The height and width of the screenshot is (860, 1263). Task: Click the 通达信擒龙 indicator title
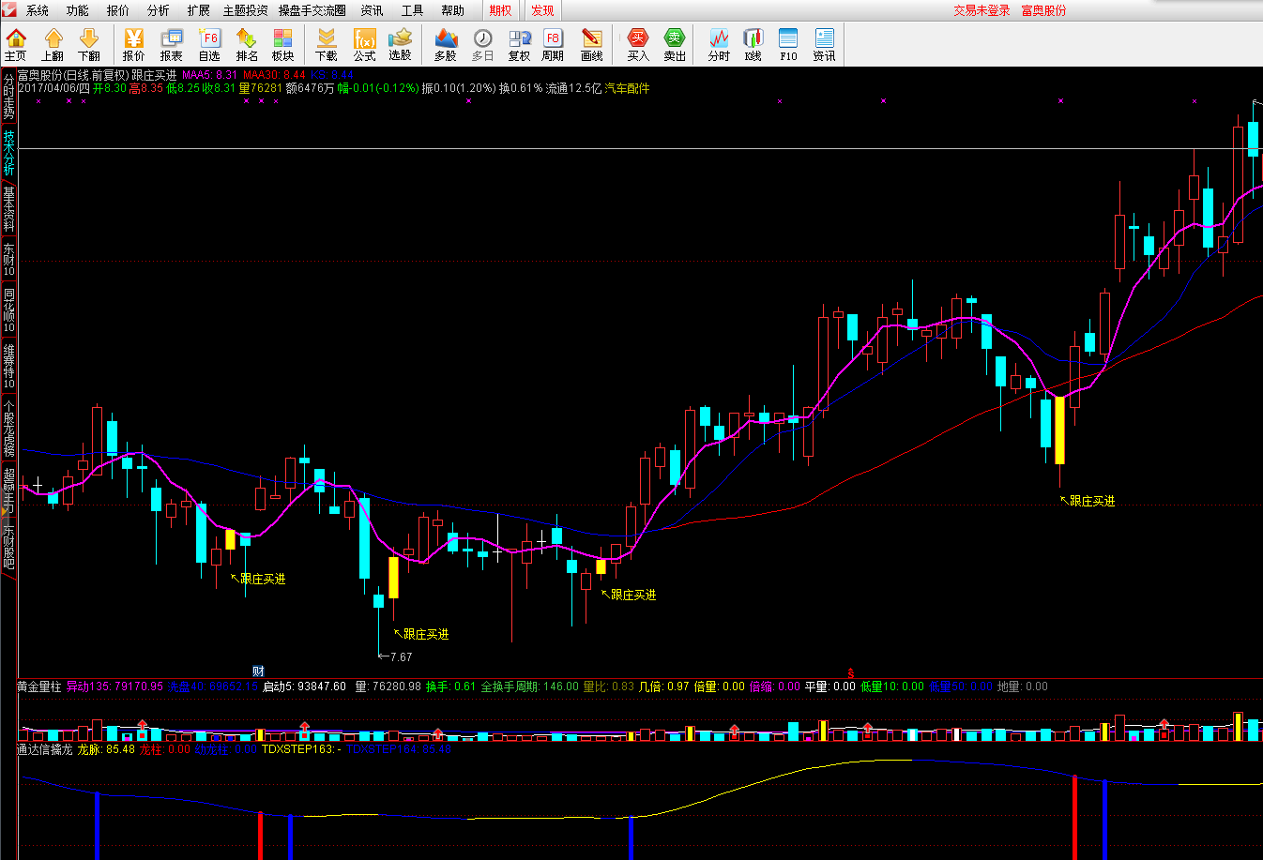point(45,749)
